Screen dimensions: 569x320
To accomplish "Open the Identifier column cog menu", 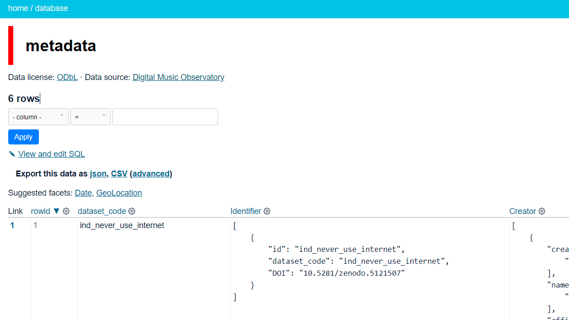I will coord(267,211).
